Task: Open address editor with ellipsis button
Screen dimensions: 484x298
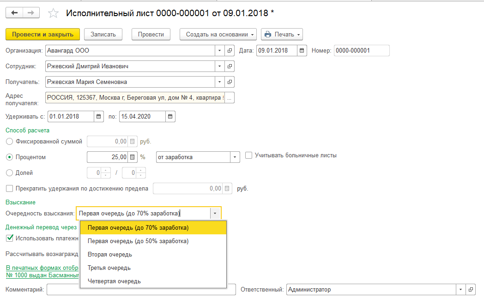Action: click(x=230, y=98)
